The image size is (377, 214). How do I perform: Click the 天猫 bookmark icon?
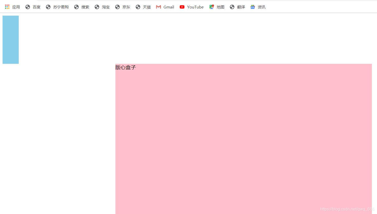click(138, 7)
